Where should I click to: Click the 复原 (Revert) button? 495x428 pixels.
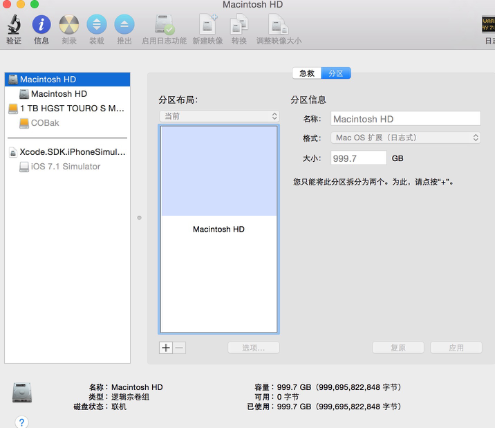click(398, 348)
